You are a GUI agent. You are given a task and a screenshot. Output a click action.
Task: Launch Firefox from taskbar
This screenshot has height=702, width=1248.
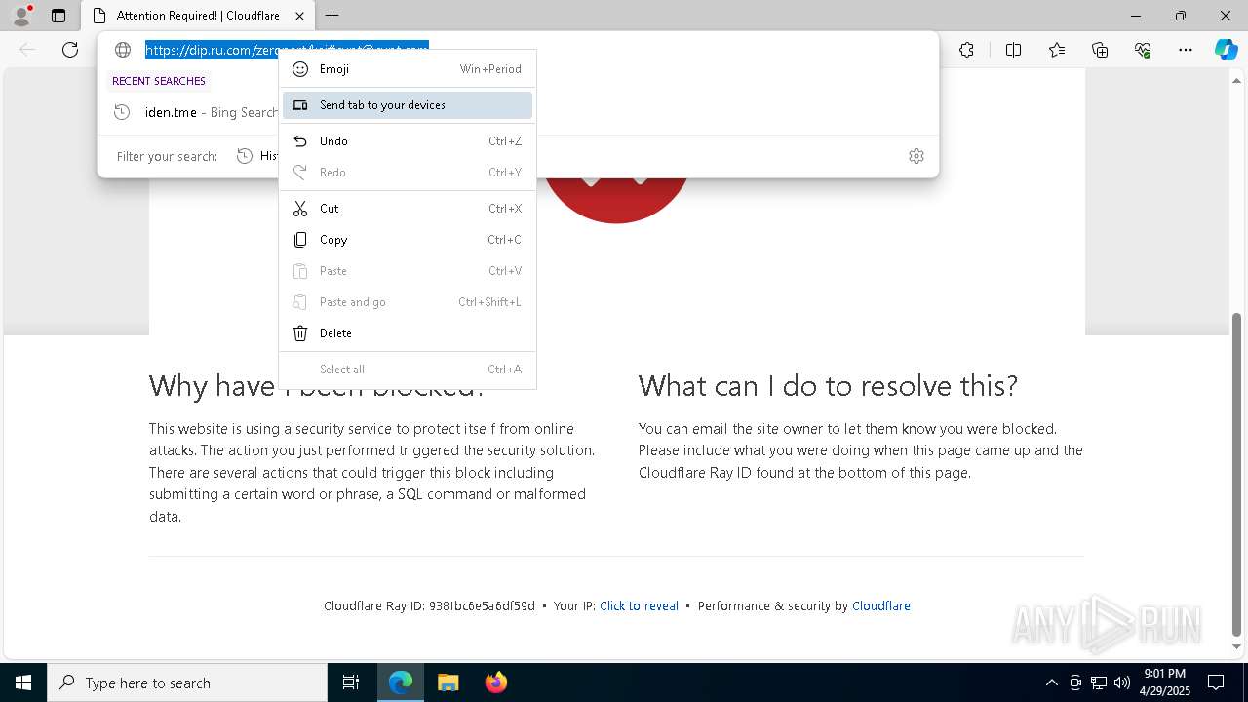(495, 682)
